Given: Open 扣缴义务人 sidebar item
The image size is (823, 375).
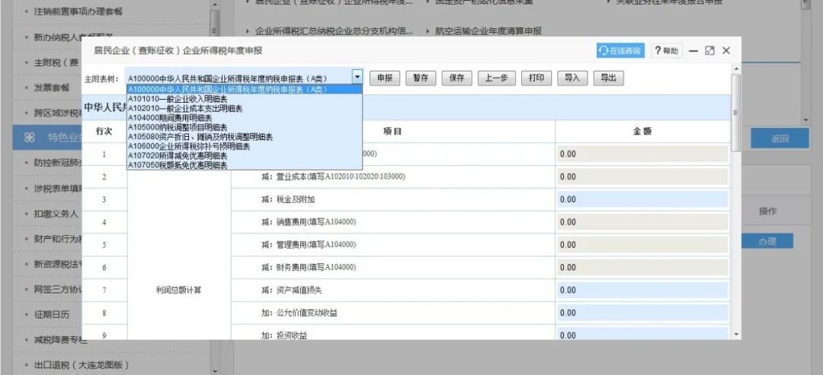Looking at the screenshot, I should coord(56,214).
